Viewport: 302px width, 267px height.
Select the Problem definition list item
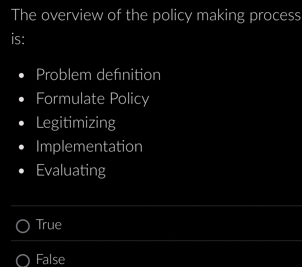98,75
